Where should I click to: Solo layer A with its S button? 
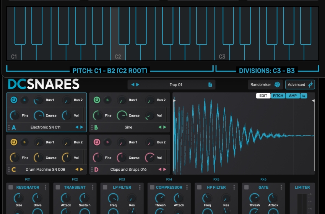[24, 100]
